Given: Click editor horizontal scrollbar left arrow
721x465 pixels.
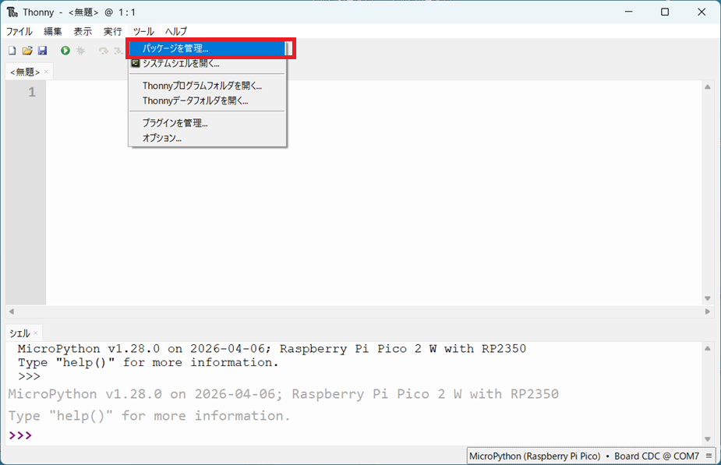Looking at the screenshot, I should (12, 312).
